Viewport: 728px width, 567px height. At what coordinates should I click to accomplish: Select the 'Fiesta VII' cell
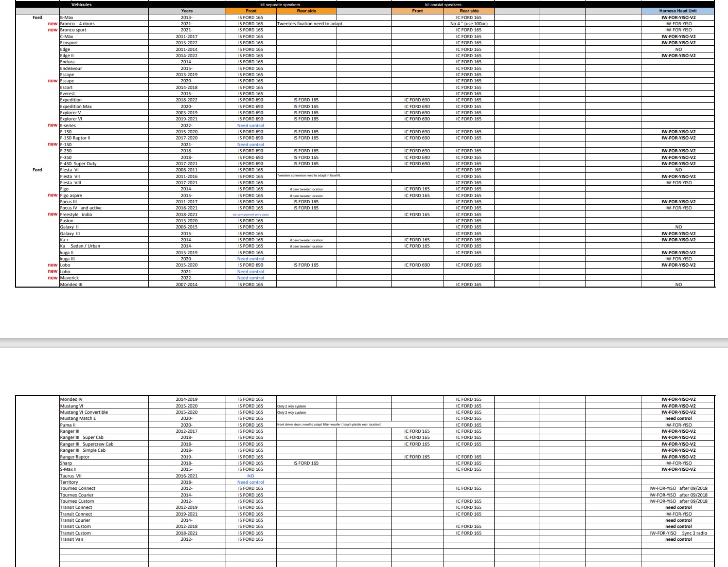coord(104,176)
